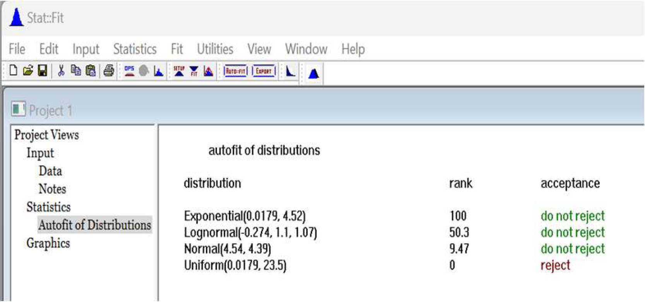Image resolution: width=645 pixels, height=302 pixels.
Task: Cut selection with the scissors icon
Action: (61, 71)
